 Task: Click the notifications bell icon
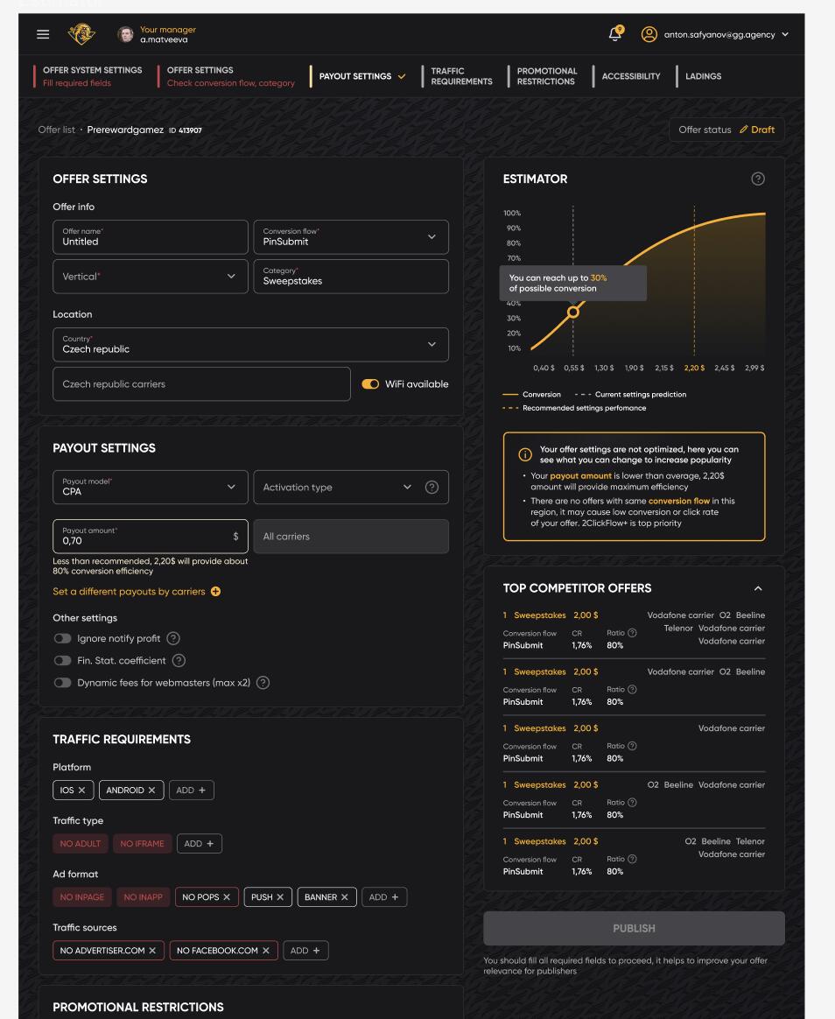(x=615, y=34)
